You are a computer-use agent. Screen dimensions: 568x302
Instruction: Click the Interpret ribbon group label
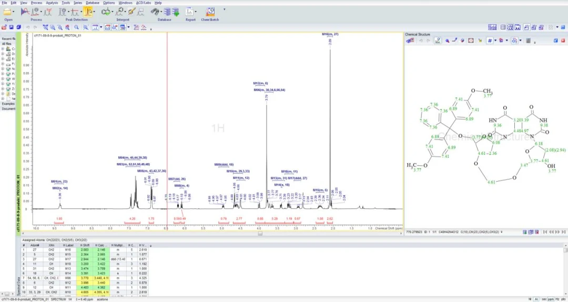[x=123, y=19]
